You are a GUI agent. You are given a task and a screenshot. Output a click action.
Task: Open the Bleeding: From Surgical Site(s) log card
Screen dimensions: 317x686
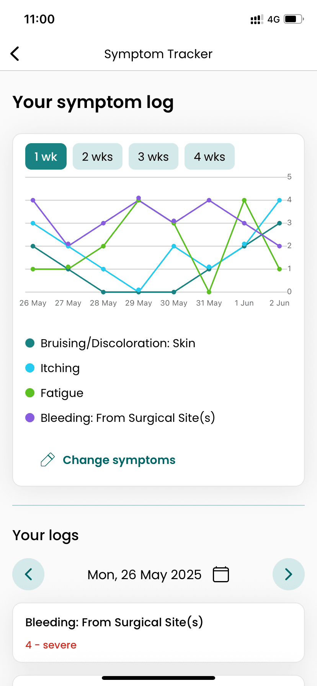[x=158, y=632]
